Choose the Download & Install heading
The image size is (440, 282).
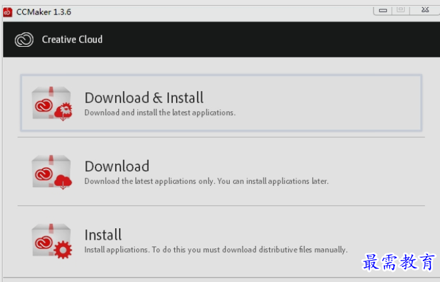coord(144,98)
